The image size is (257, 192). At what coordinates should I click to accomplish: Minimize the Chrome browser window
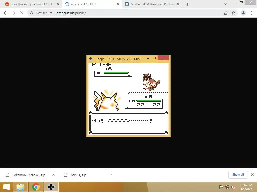pos(235,2)
